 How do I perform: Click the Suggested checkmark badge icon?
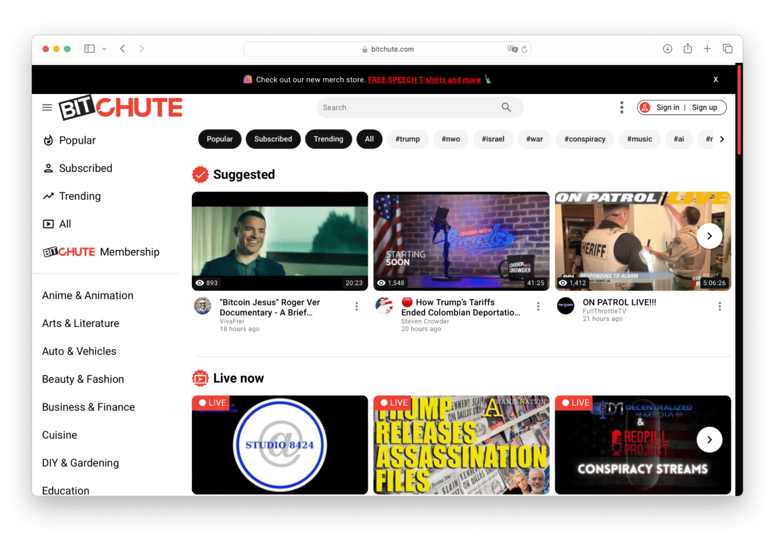coord(200,175)
